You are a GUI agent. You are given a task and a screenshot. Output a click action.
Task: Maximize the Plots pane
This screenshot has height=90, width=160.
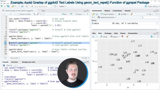click(157, 33)
